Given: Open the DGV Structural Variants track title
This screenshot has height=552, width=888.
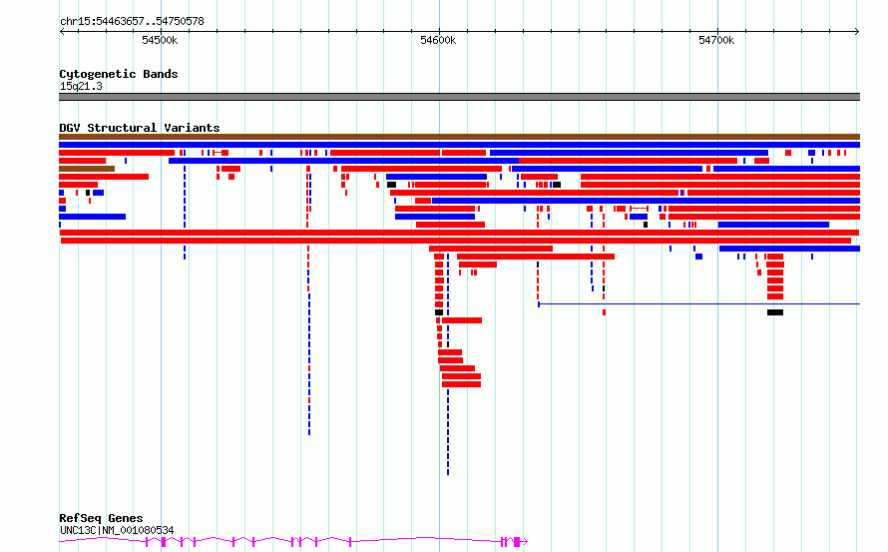Looking at the screenshot, I should pyautogui.click(x=140, y=128).
